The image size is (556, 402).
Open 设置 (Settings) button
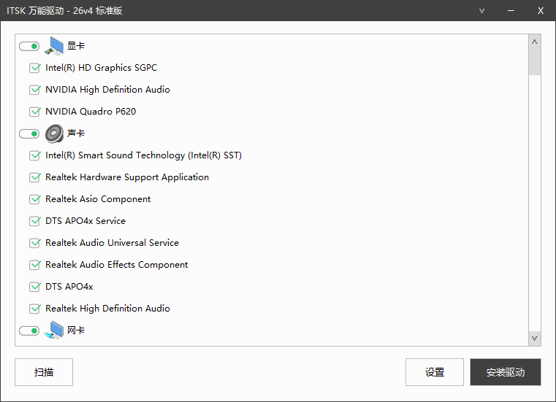(435, 372)
